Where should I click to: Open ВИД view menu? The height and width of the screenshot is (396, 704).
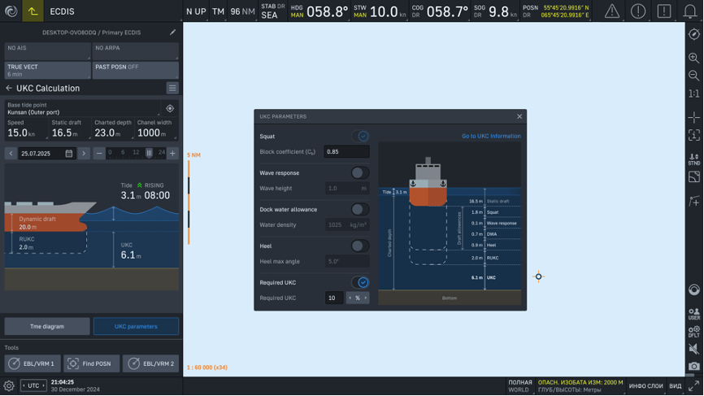[676, 386]
